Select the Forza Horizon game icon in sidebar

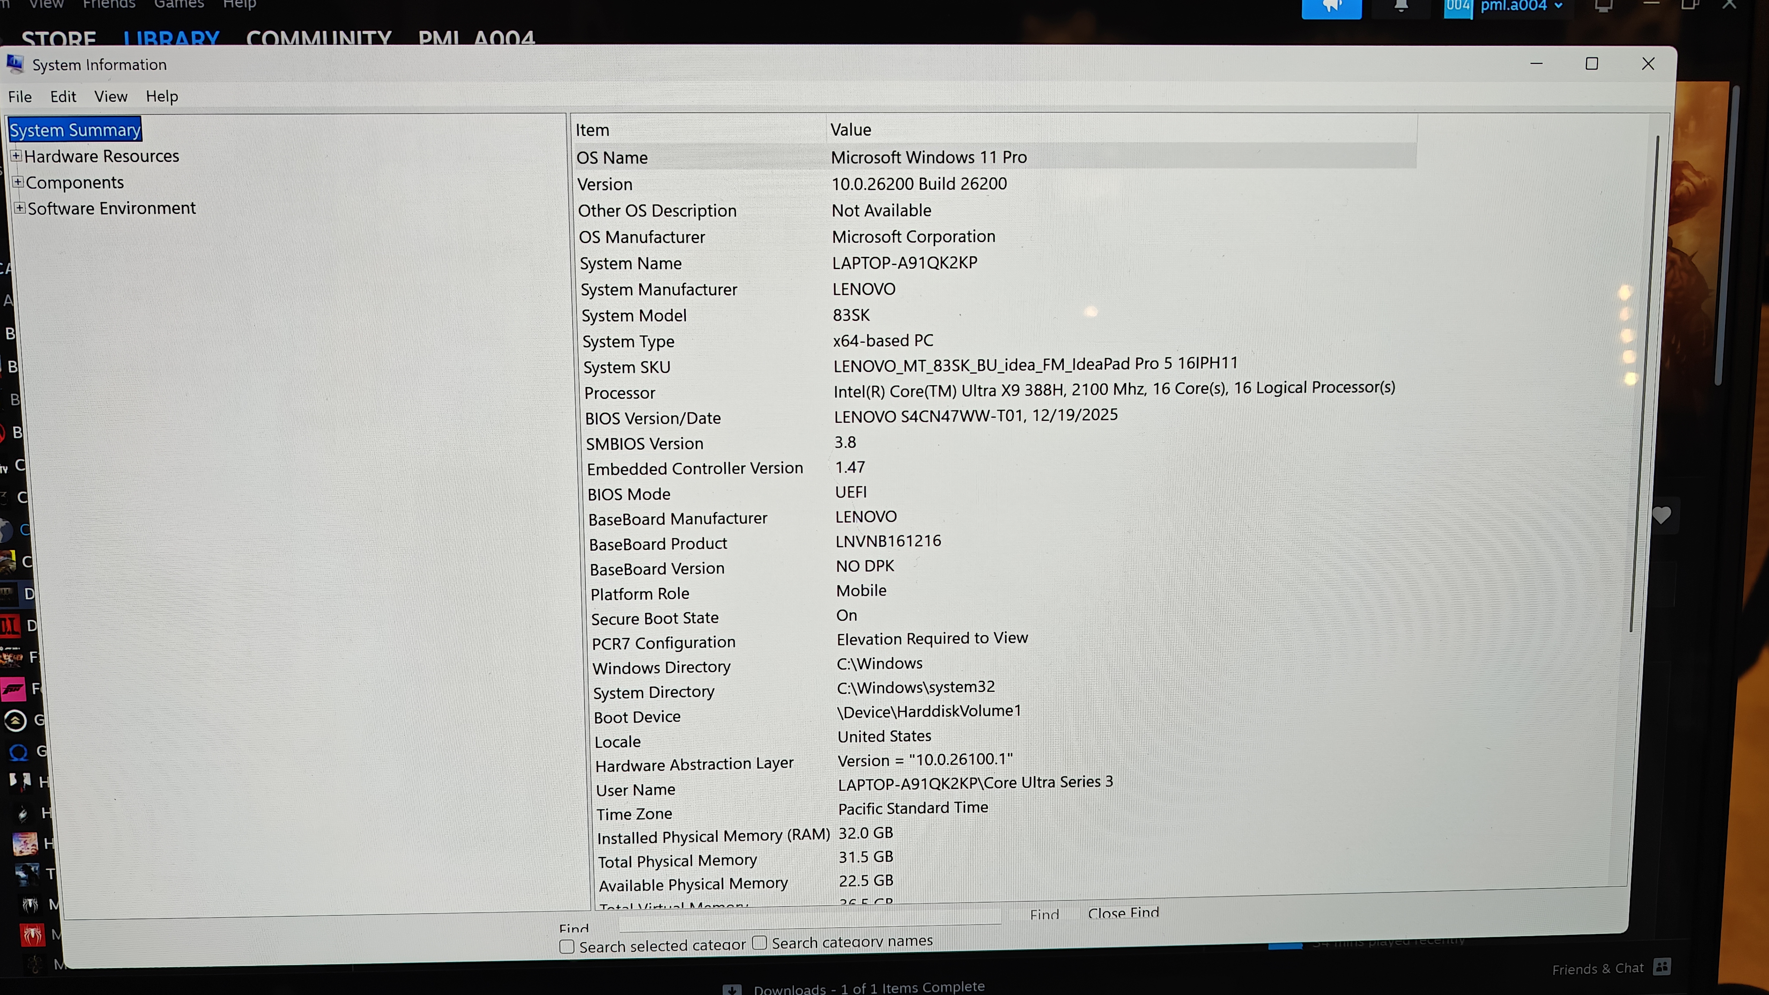pos(14,689)
